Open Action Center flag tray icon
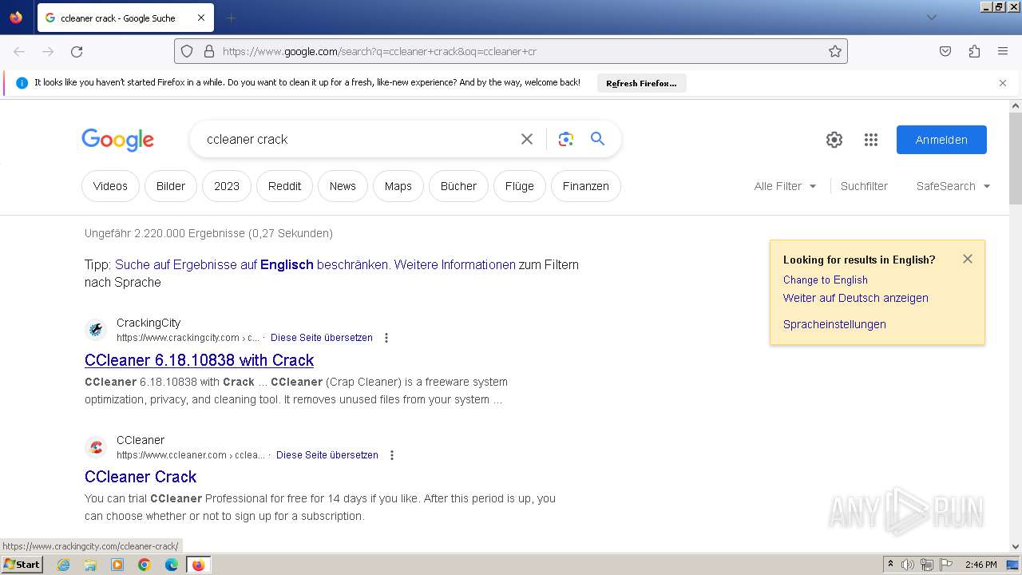The width and height of the screenshot is (1022, 575). pyautogui.click(x=946, y=565)
